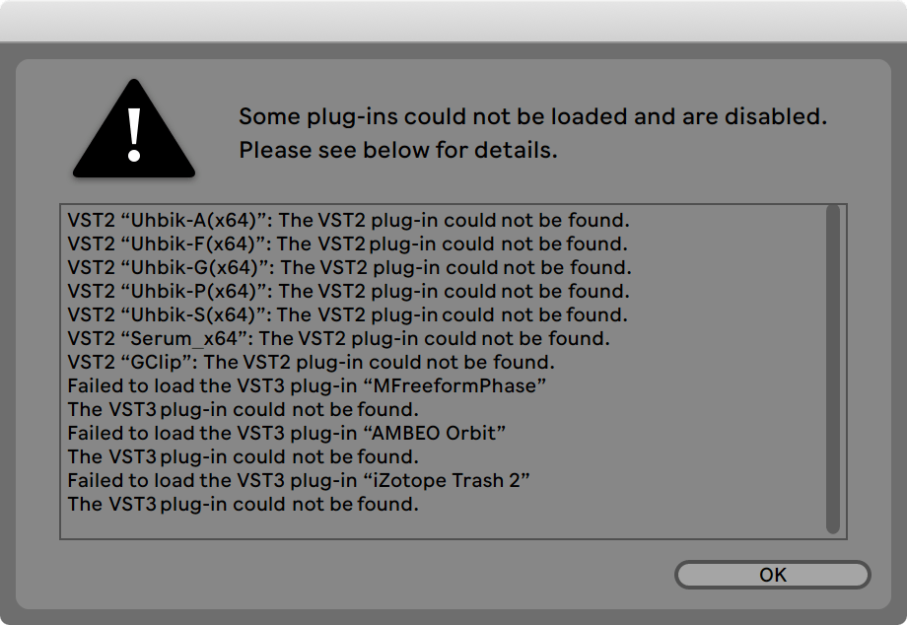Click the Uhbik-G(x64) not found entry

(349, 267)
